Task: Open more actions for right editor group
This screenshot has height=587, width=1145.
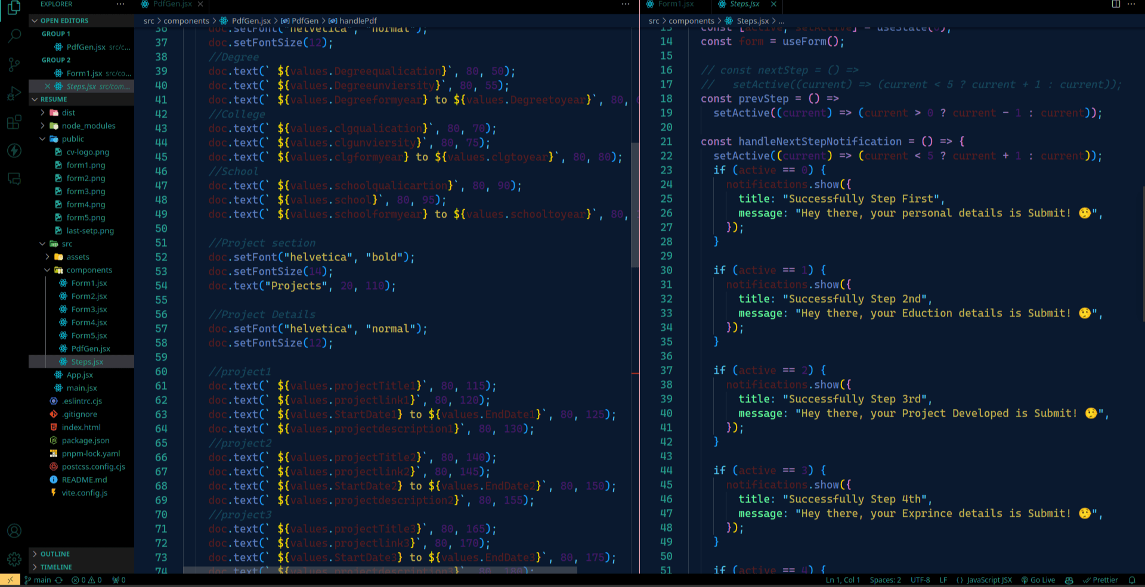Action: tap(1131, 4)
